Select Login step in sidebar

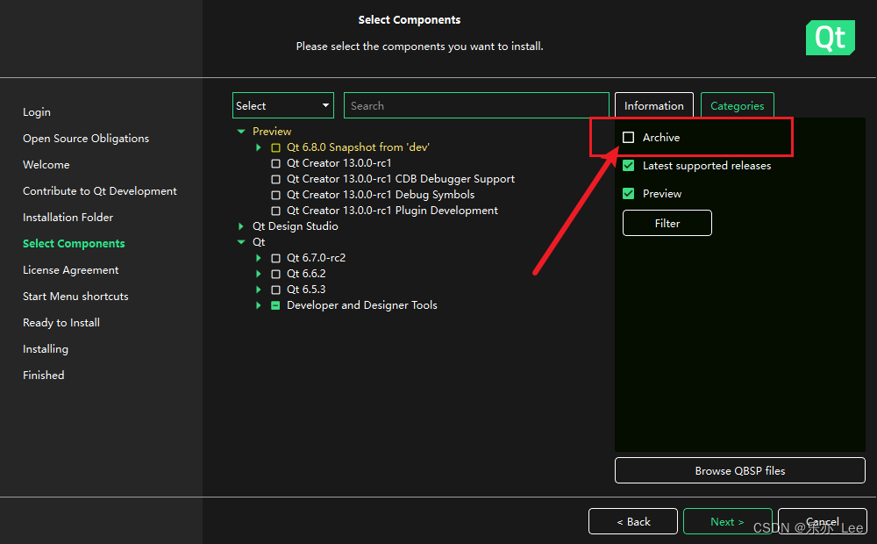click(x=37, y=112)
